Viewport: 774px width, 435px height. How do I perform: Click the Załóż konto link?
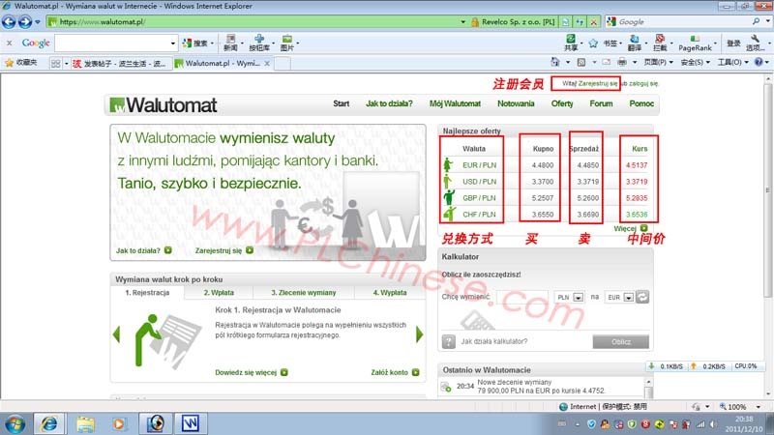click(395, 372)
